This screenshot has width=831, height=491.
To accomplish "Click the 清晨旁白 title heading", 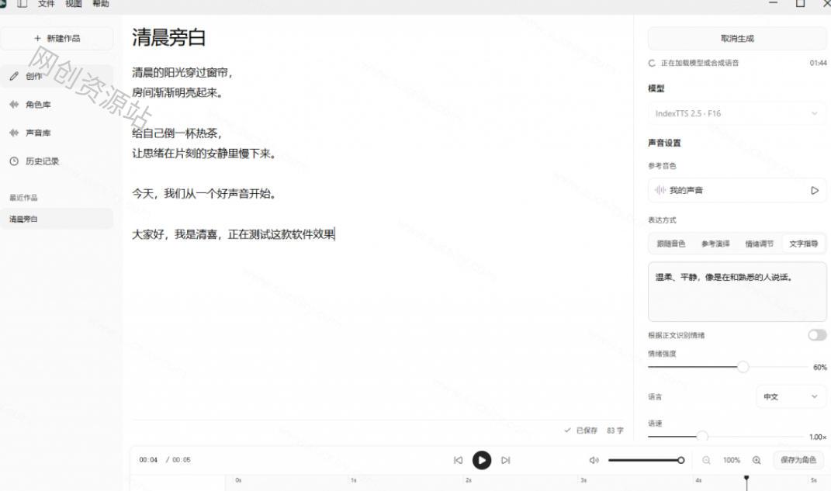I will tap(168, 37).
